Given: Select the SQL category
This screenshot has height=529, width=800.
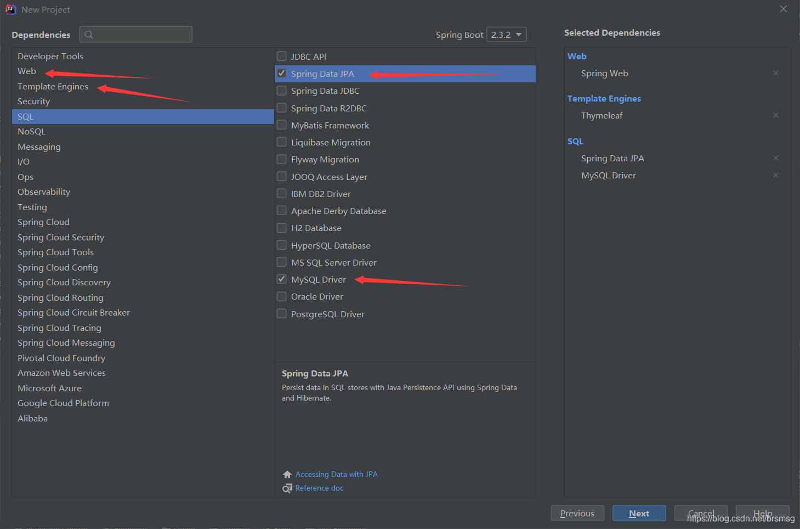Looking at the screenshot, I should (143, 116).
